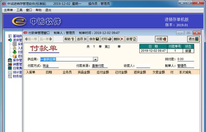
Task: Click the 库存管 bank building icon
Action: [10, 60]
